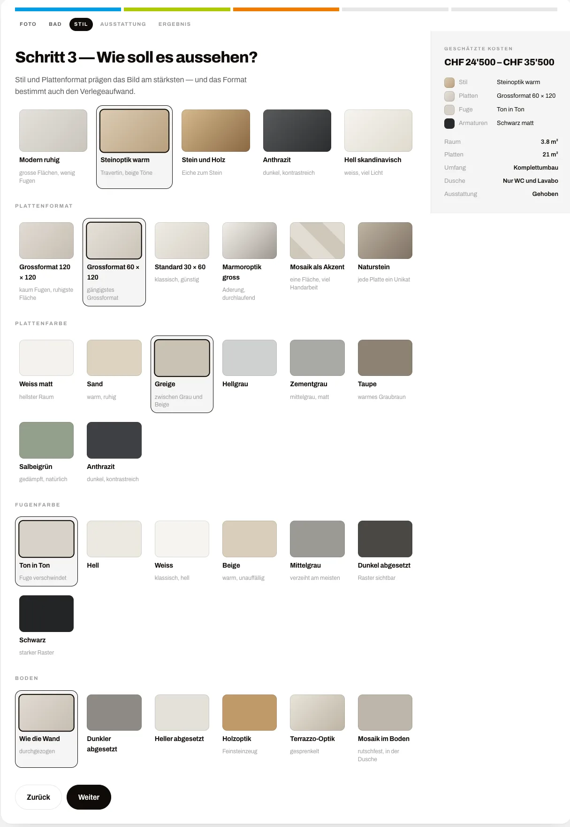This screenshot has width=570, height=827.
Task: Select the Weiss matt tile colour
Action: click(x=46, y=374)
